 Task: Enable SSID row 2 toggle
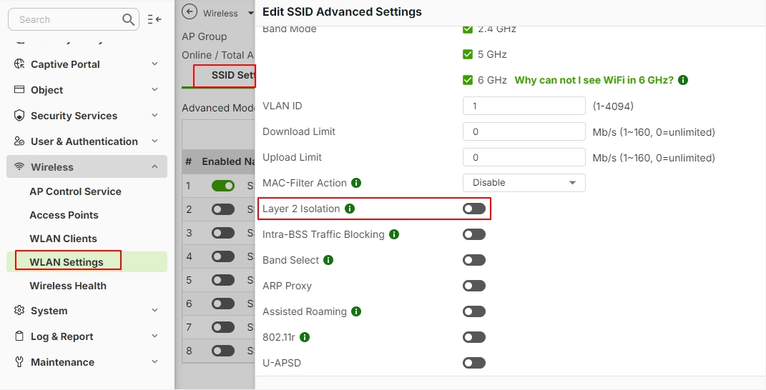tap(222, 209)
